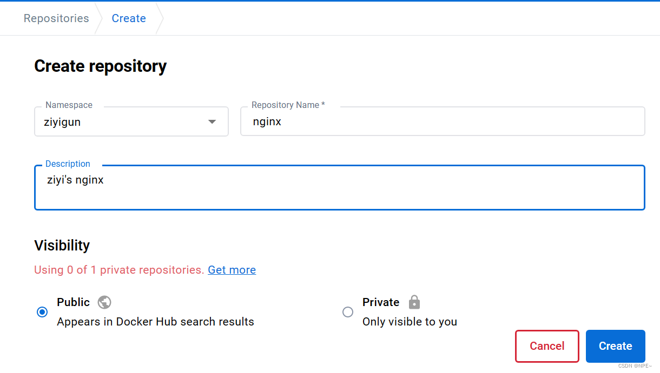Click the 'Create repository' heading
Viewport: 660px width, 373px height.
coord(101,66)
